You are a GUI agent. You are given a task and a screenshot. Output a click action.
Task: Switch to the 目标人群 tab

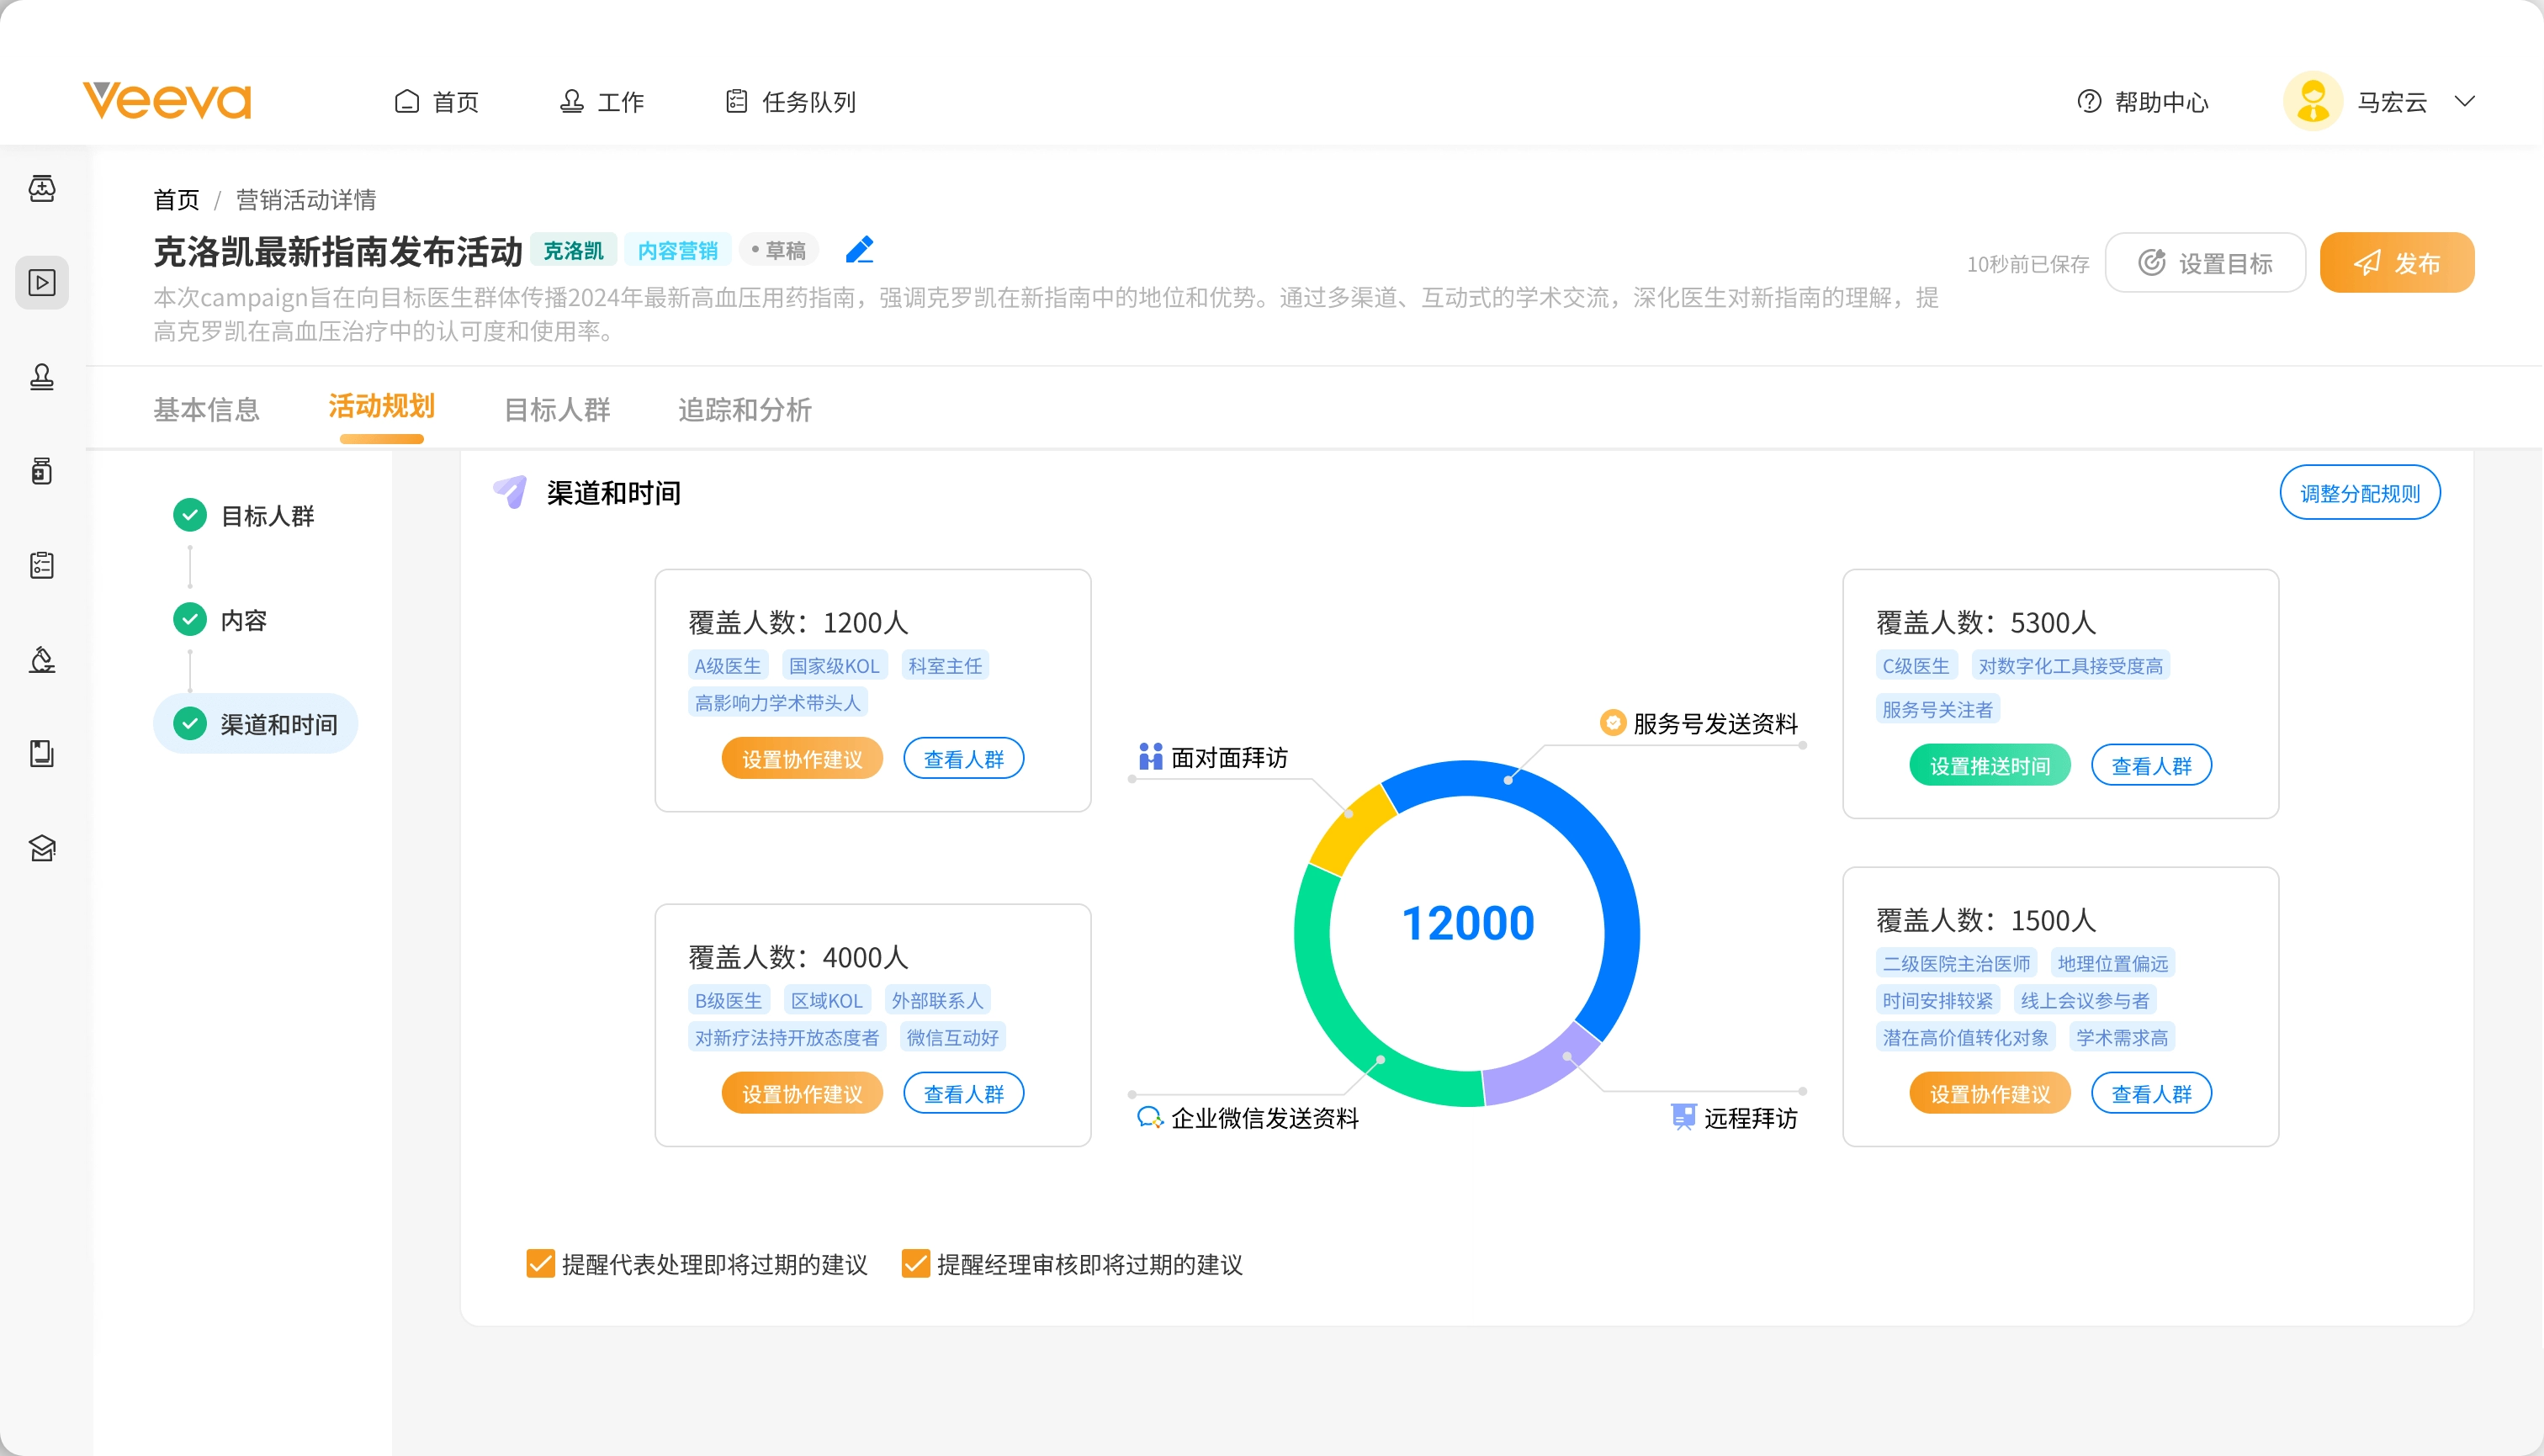[556, 410]
